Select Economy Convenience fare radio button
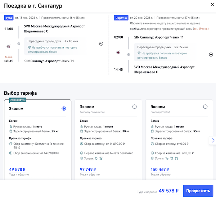Screen dimensions: 216x198 (135, 107)
